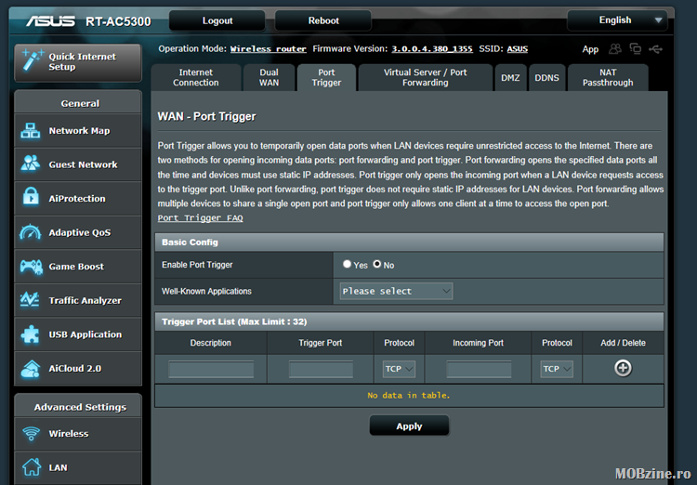Open AiProtection shield icon
This screenshot has width=697, height=485.
click(31, 199)
